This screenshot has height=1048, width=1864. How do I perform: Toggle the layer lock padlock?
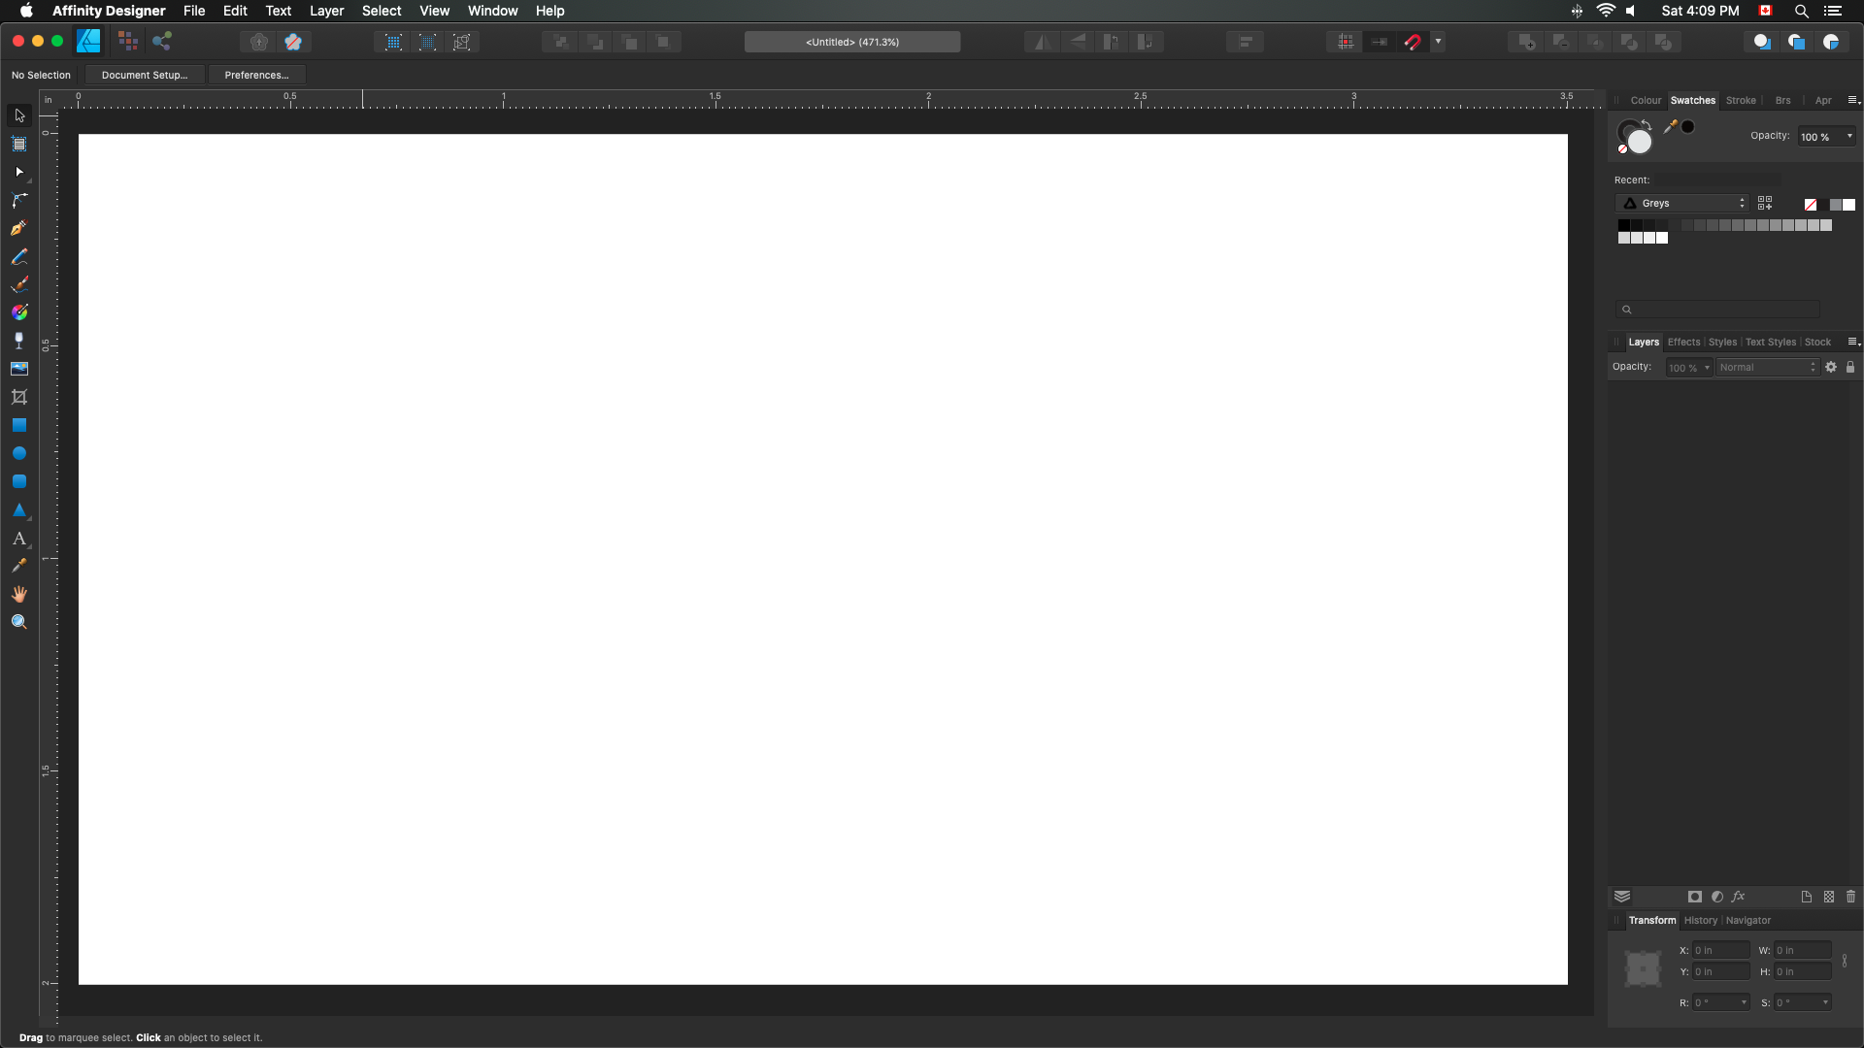tap(1850, 367)
